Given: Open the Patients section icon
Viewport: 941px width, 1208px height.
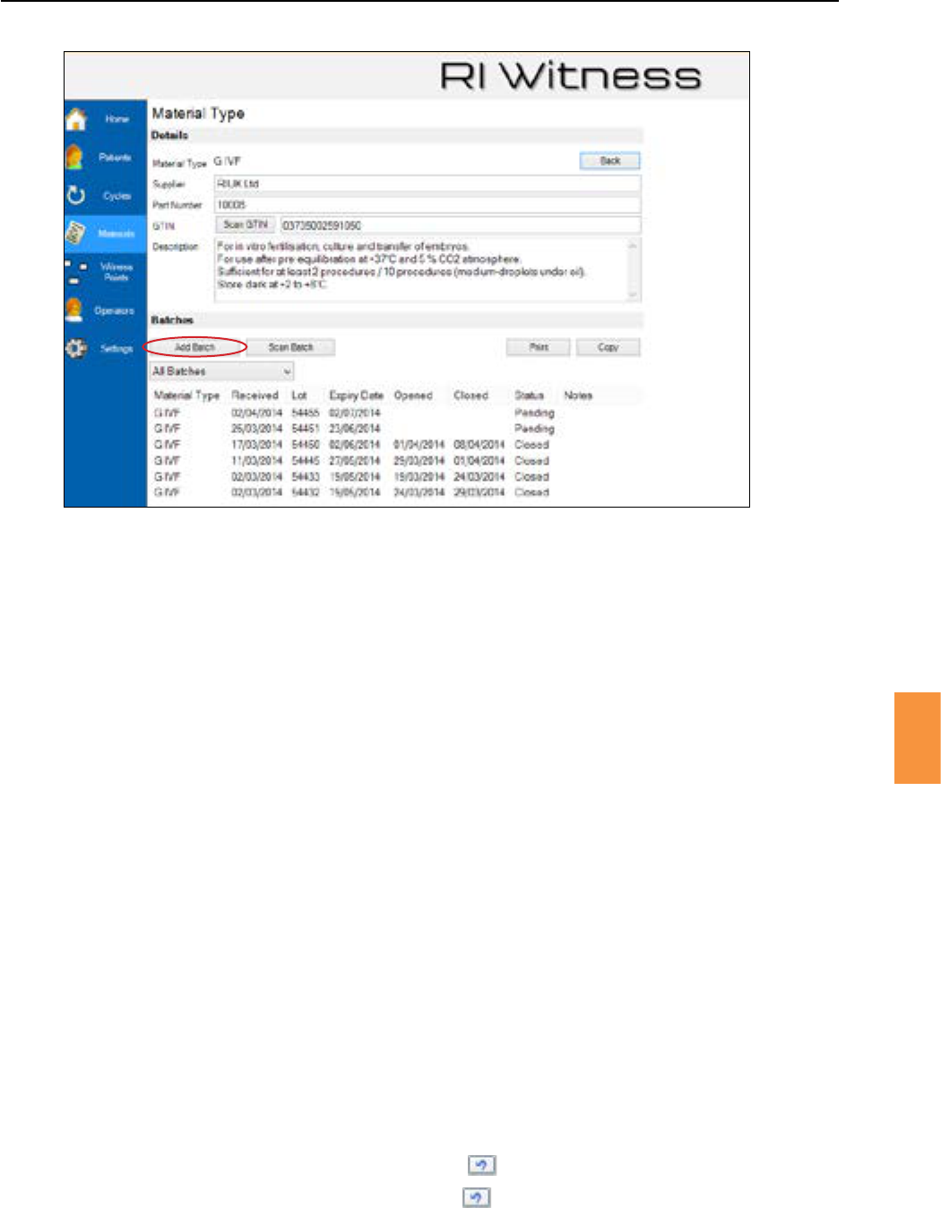Looking at the screenshot, I should [74, 158].
